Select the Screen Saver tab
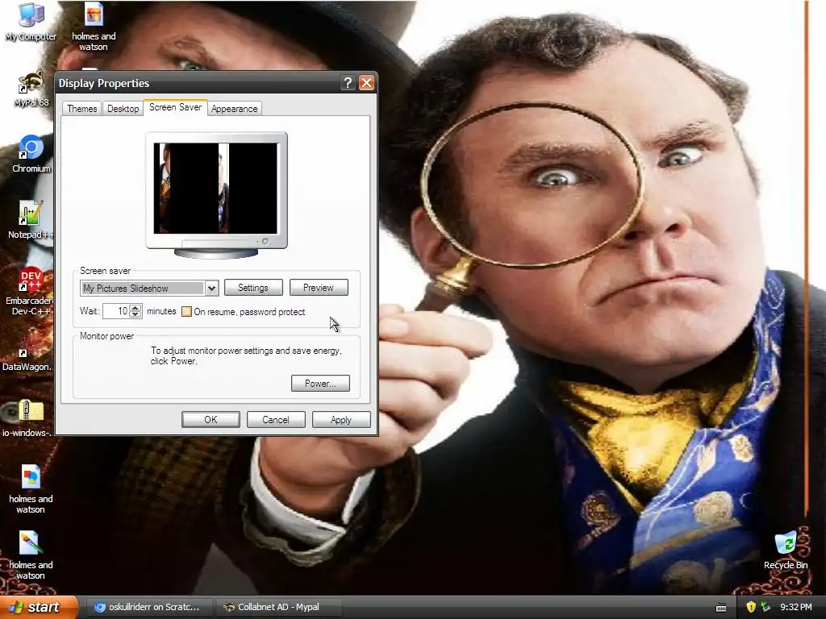 click(175, 107)
